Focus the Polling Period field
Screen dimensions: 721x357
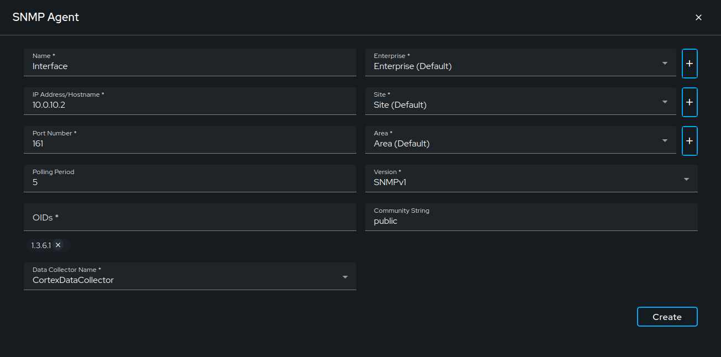click(x=190, y=179)
